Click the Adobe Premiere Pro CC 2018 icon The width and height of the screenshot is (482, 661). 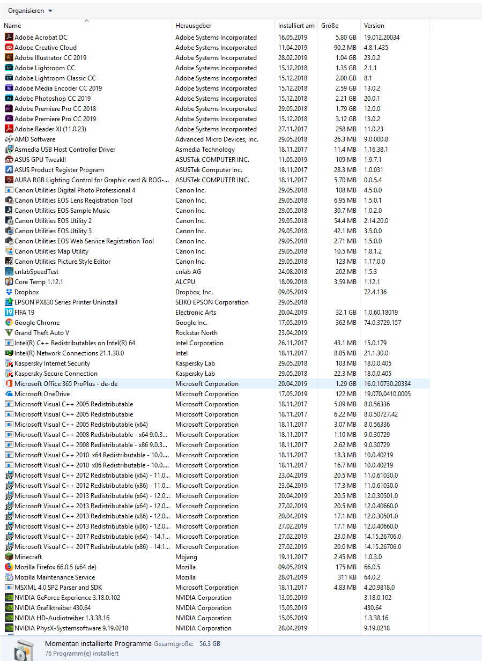pyautogui.click(x=9, y=109)
